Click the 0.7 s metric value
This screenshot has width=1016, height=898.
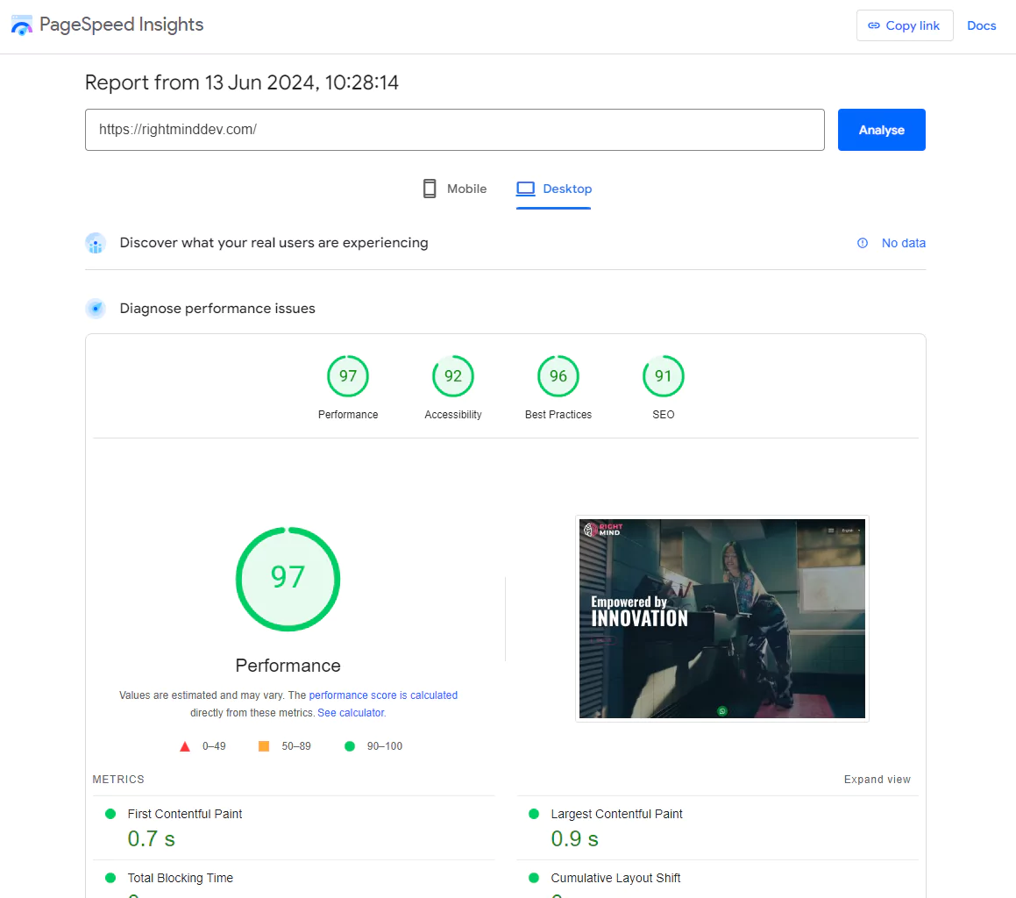pyautogui.click(x=151, y=839)
